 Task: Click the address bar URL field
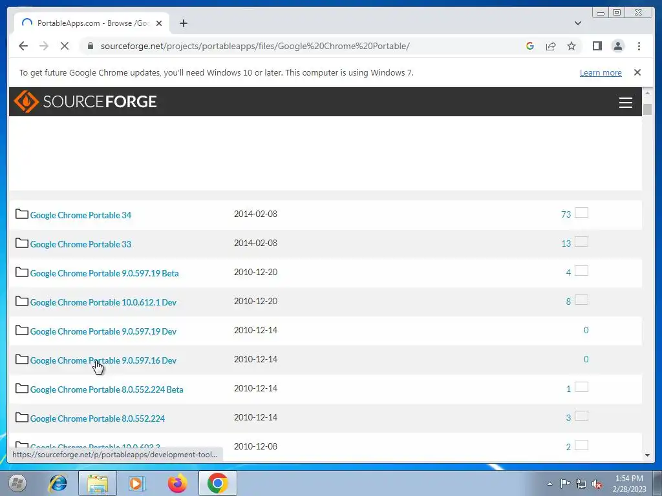(255, 46)
